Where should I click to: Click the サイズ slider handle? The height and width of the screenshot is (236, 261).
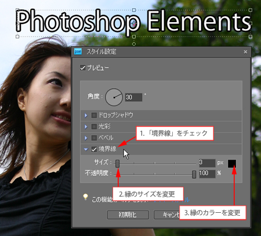tap(117, 164)
